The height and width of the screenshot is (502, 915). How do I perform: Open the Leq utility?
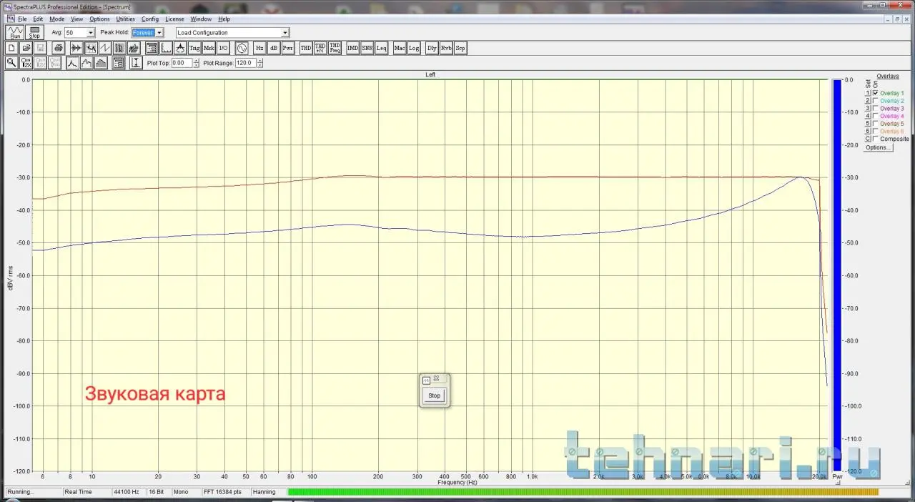[381, 48]
